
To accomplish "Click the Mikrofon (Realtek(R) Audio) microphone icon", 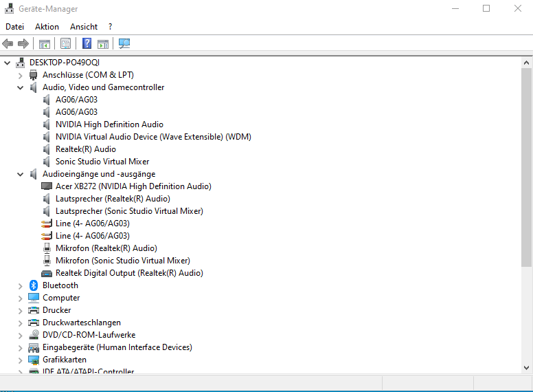I will [x=47, y=248].
